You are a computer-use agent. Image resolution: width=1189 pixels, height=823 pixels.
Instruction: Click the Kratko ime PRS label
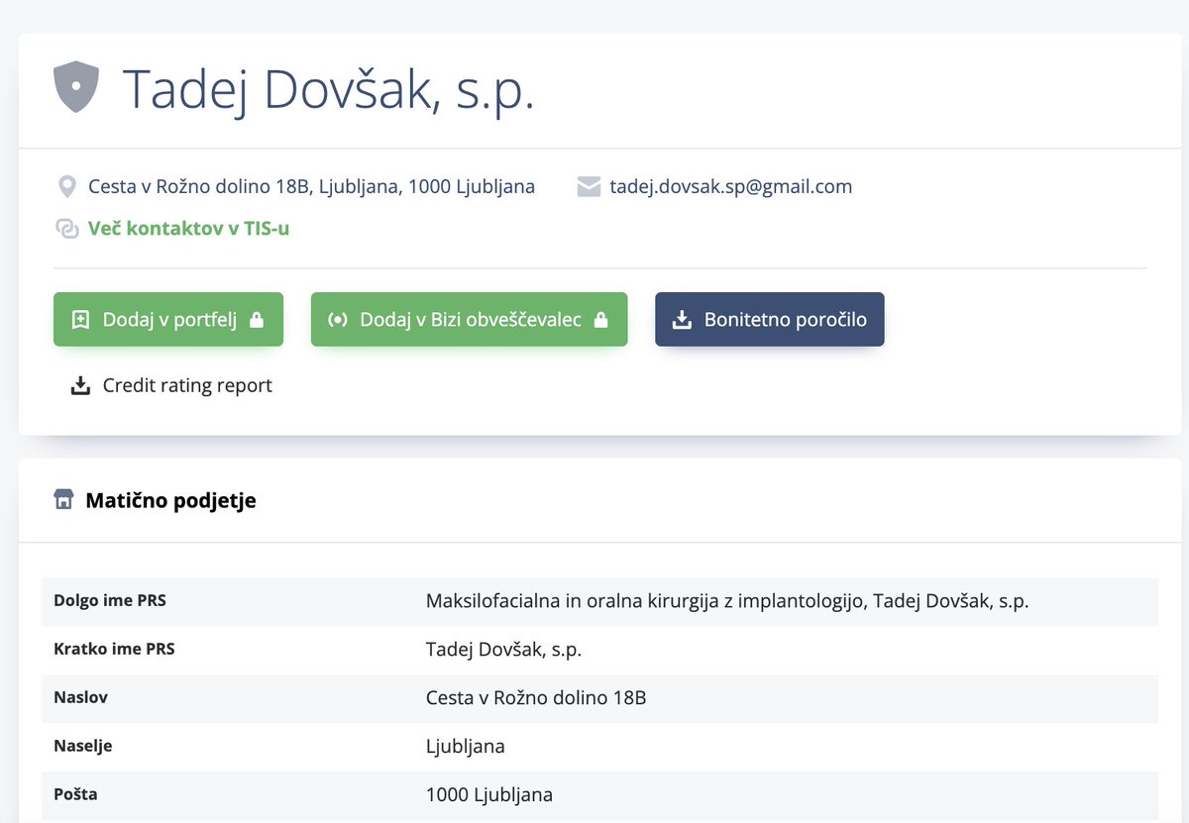tap(114, 649)
